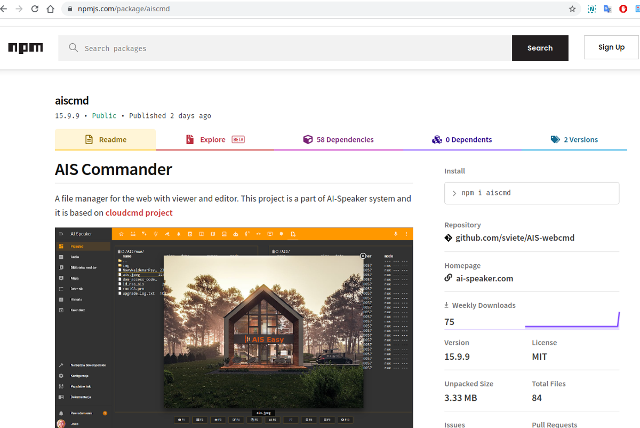640x428 pixels.
Task: Go back to the previous browser page
Action: (3, 9)
